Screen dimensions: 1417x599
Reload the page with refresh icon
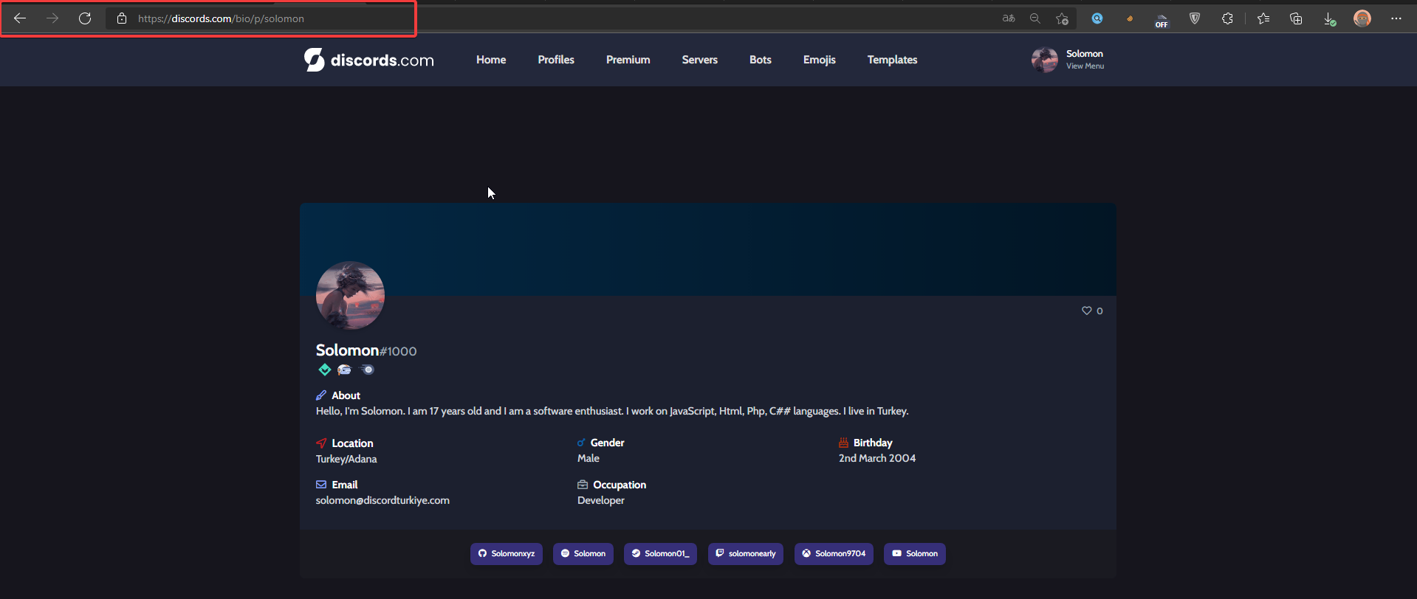pos(85,18)
